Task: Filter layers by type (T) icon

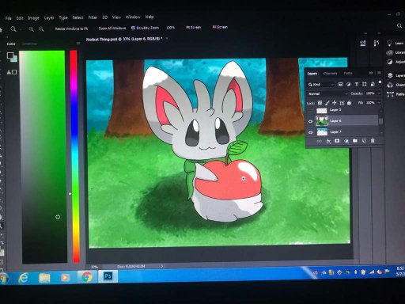Action: point(357,84)
